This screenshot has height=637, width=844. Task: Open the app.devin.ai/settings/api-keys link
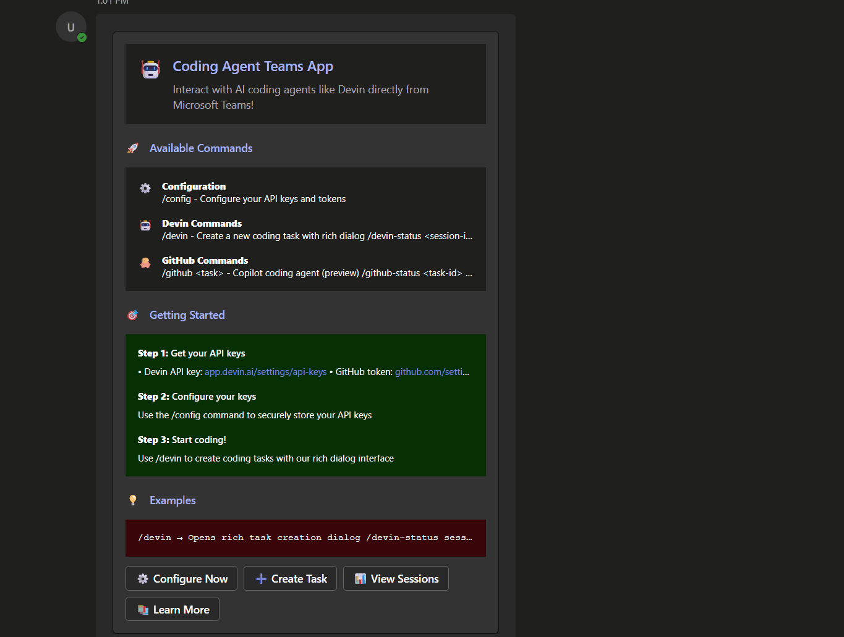click(265, 372)
